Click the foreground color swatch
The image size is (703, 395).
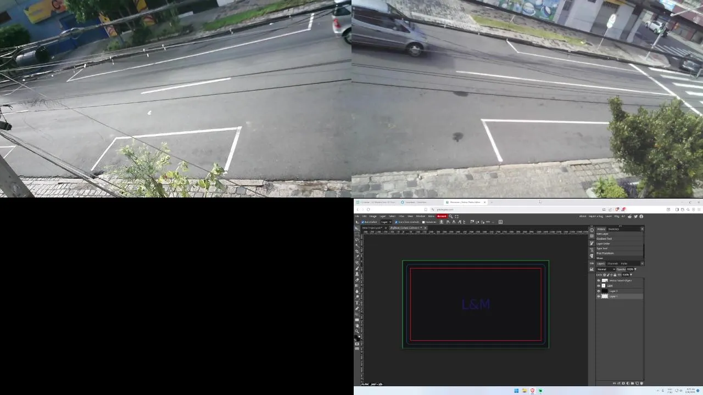click(x=356, y=336)
